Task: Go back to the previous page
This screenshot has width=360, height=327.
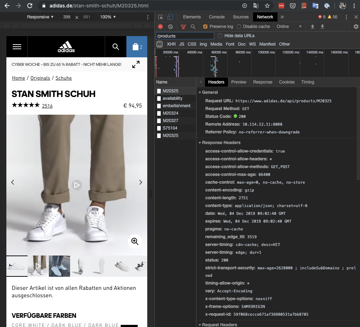Action: (x=7, y=6)
